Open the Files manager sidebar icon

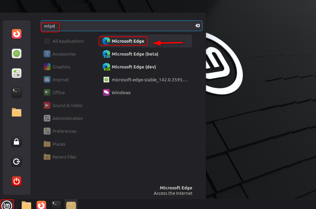17,112
